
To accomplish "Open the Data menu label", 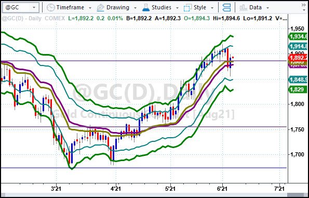I will coord(256,7).
